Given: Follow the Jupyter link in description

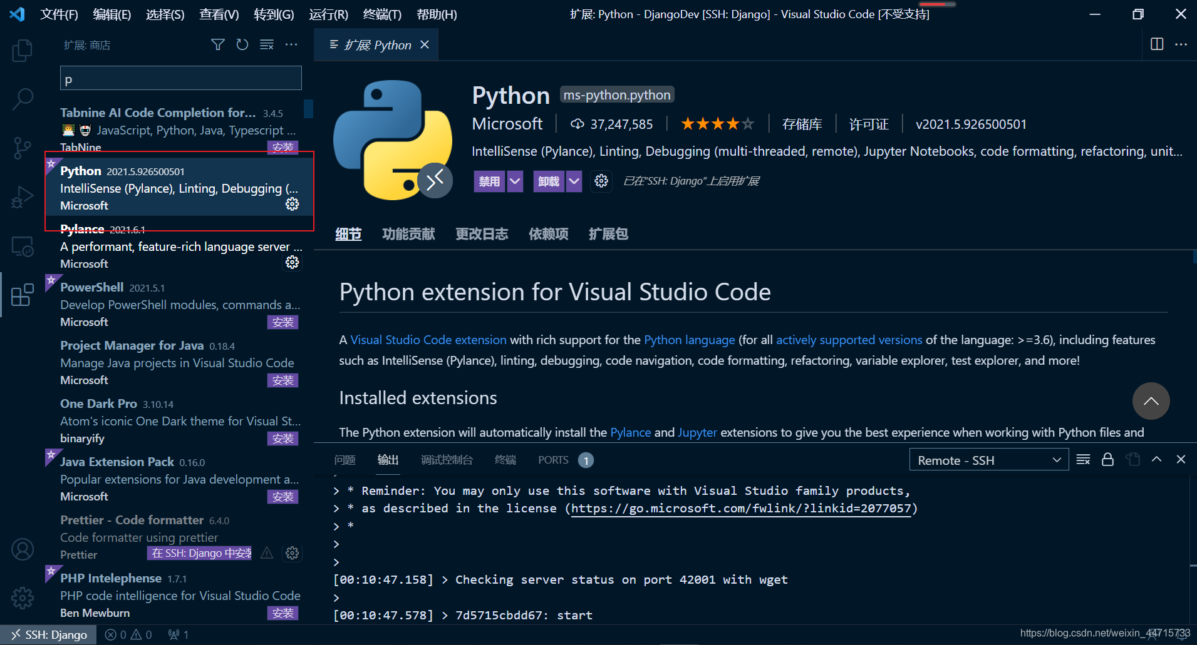Looking at the screenshot, I should tap(697, 432).
